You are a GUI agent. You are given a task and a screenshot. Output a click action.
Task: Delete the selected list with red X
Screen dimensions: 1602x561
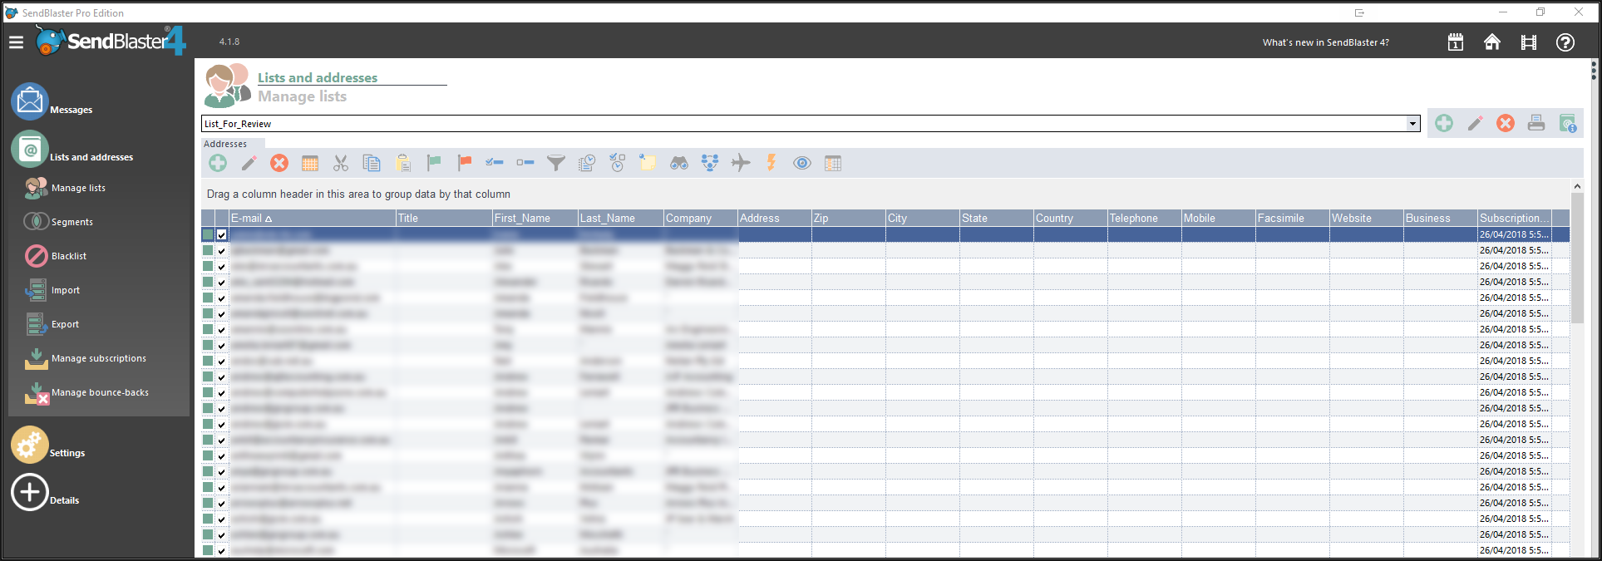[1506, 123]
